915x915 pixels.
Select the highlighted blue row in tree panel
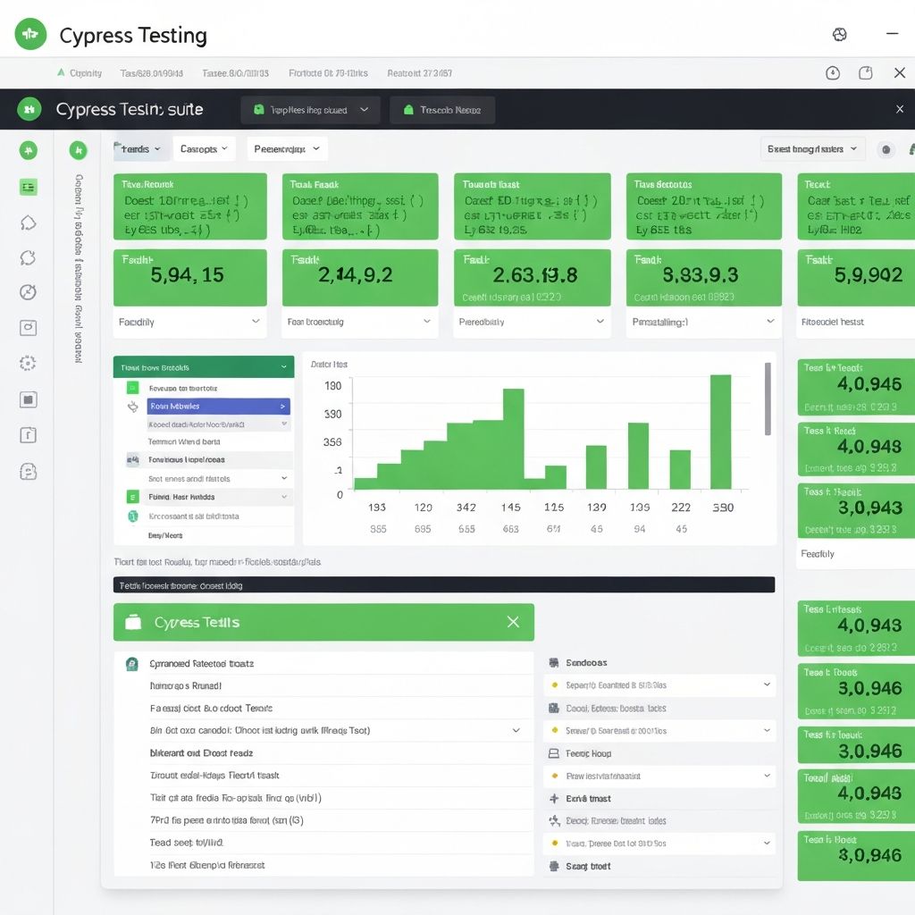coord(219,406)
